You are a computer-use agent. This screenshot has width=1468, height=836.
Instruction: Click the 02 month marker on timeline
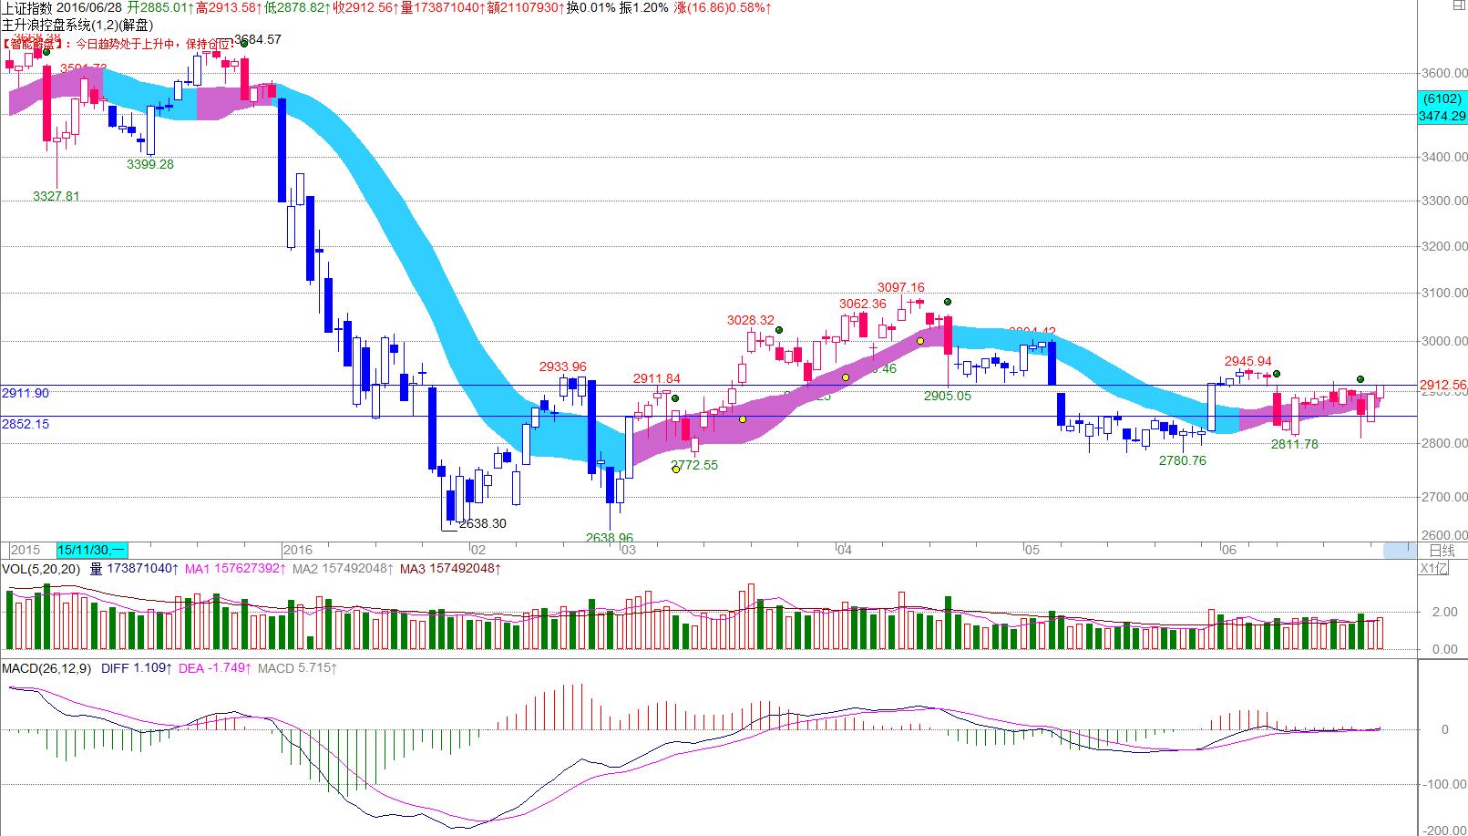coord(477,550)
